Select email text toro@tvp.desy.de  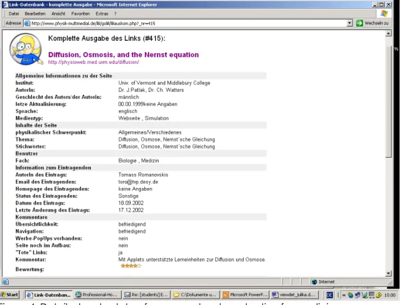click(138, 182)
